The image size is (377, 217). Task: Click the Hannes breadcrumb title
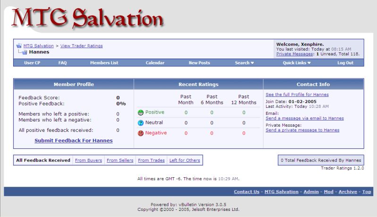click(39, 52)
